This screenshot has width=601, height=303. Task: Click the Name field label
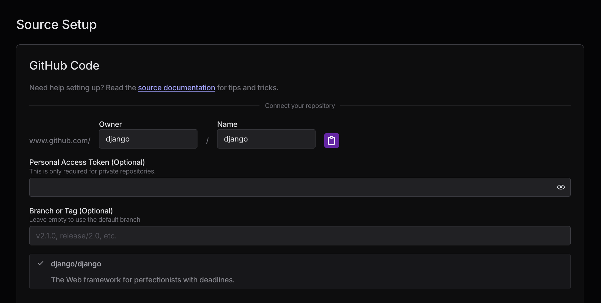coord(227,124)
